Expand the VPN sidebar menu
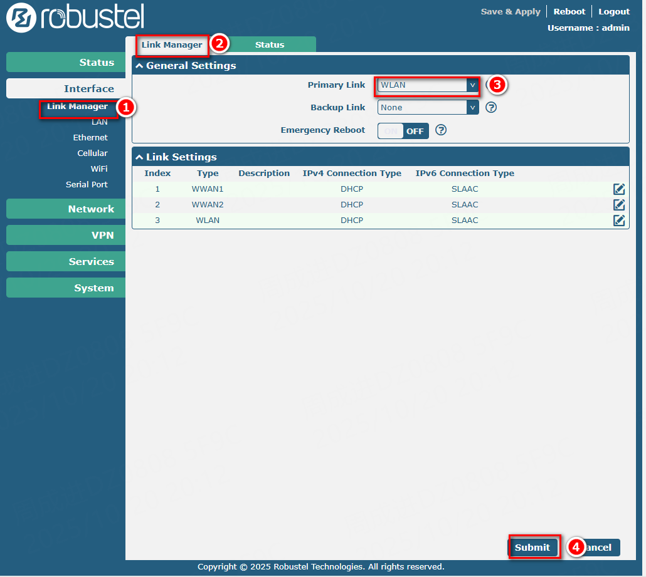This screenshot has height=577, width=646. [66, 236]
